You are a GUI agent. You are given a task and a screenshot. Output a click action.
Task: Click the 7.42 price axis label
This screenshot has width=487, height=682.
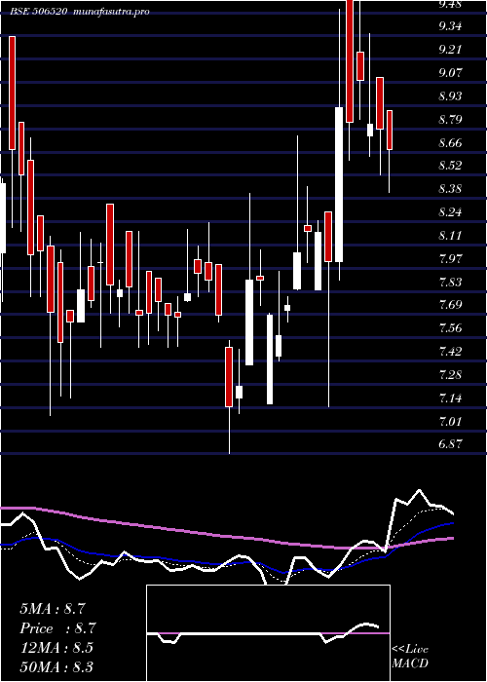click(x=450, y=351)
